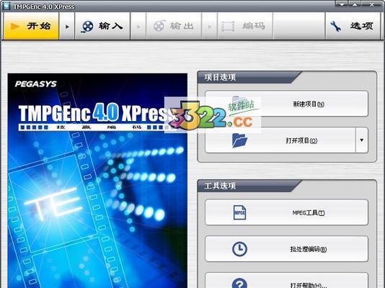Viewport: 385px width, 288px height.
Task: Click the clock icon for batch encode
Action: (x=239, y=249)
